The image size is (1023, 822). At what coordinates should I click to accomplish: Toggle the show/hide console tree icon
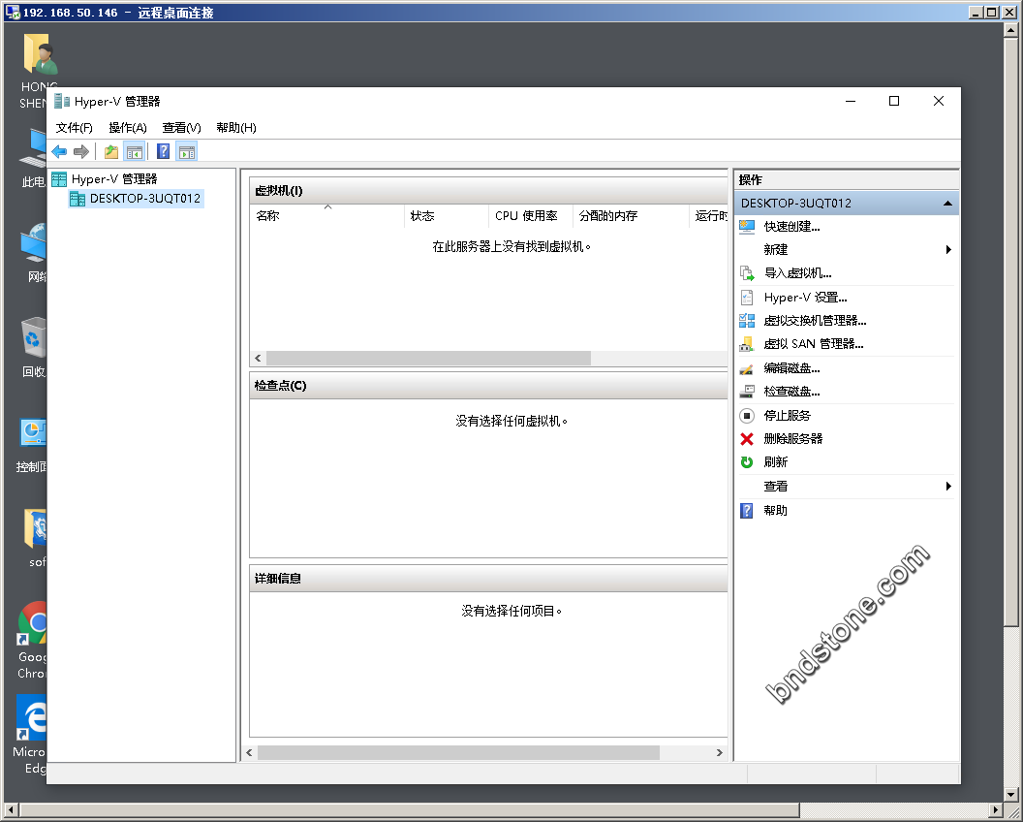coord(135,152)
